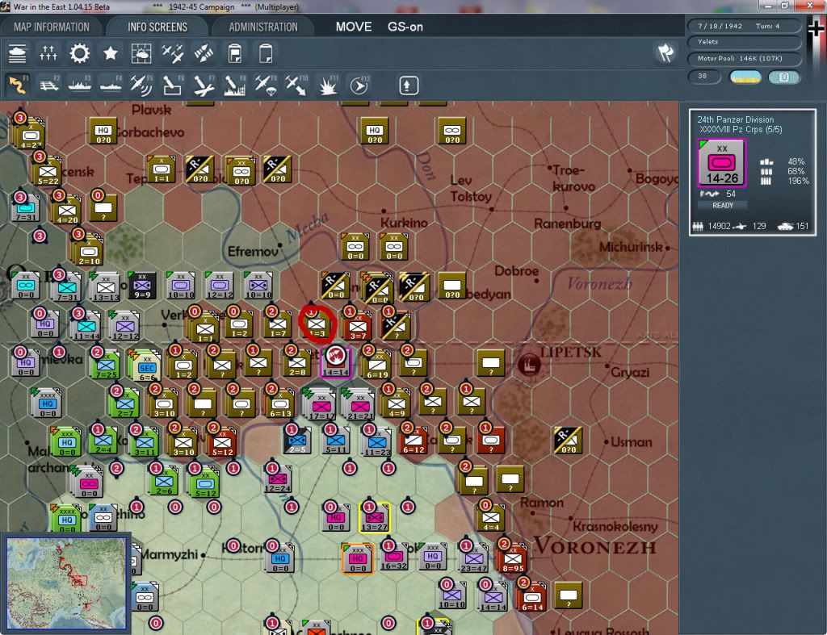The height and width of the screenshot is (635, 827).
Task: Click the German cross flag icon
Action: [816, 30]
